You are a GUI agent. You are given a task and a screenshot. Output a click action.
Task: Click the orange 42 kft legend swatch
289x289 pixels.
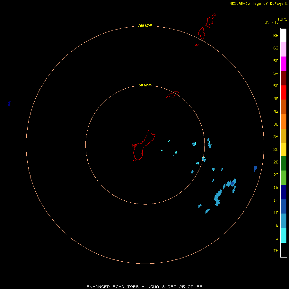pos(284,121)
